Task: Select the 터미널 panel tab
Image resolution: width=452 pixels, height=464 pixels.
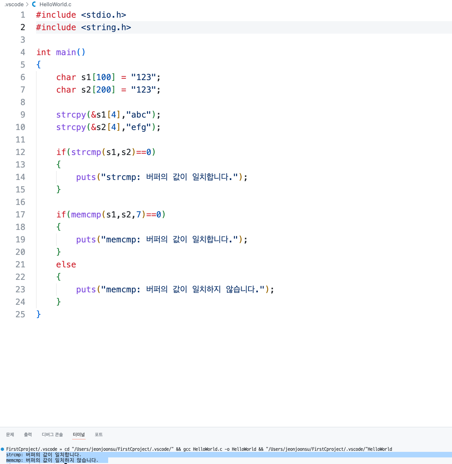Action: pyautogui.click(x=79, y=435)
